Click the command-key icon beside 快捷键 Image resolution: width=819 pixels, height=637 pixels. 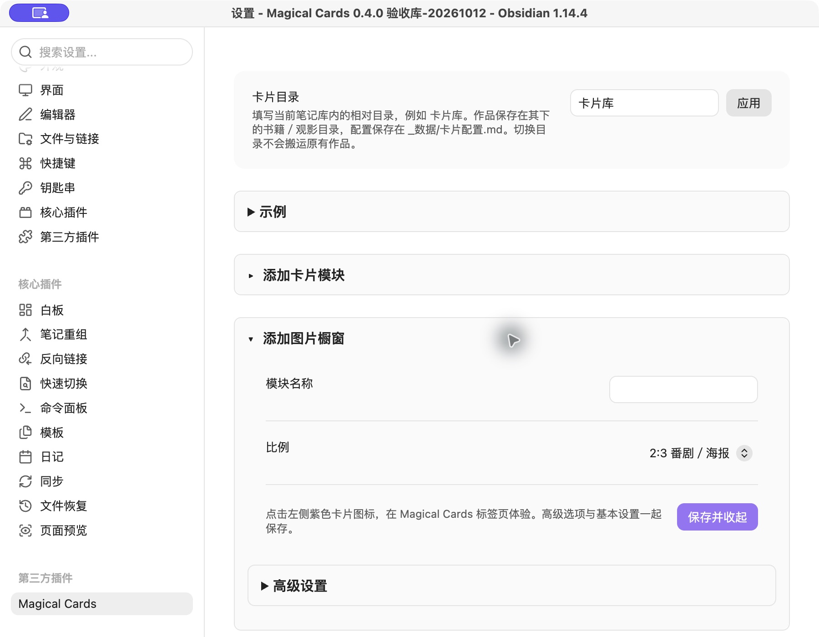pos(25,163)
